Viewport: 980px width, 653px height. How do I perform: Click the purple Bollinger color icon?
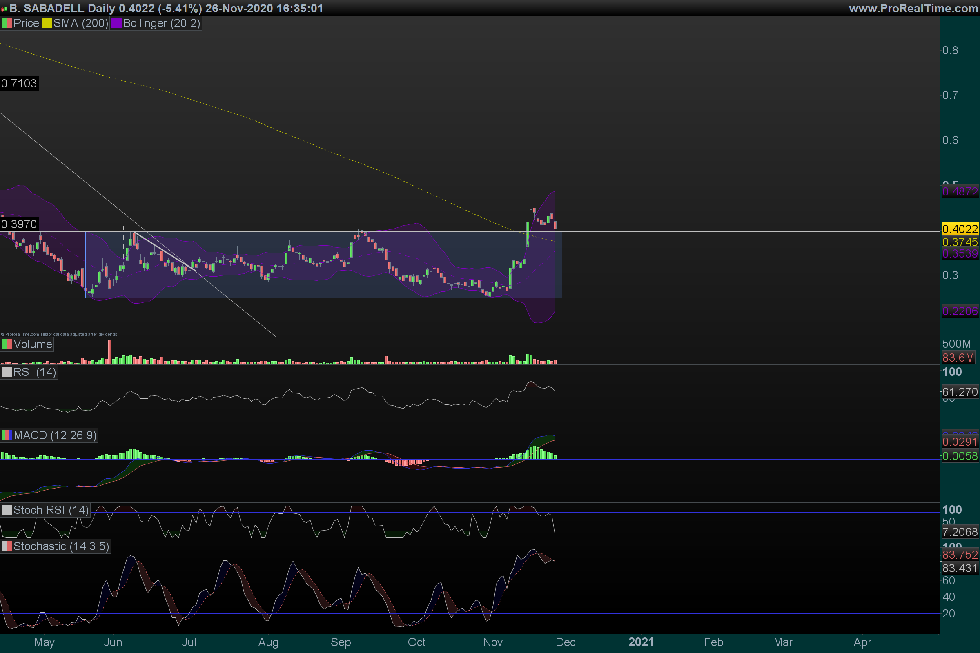point(116,23)
